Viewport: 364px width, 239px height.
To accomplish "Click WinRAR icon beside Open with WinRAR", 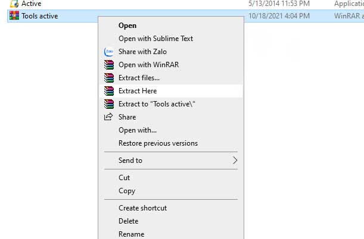I will [109, 65].
